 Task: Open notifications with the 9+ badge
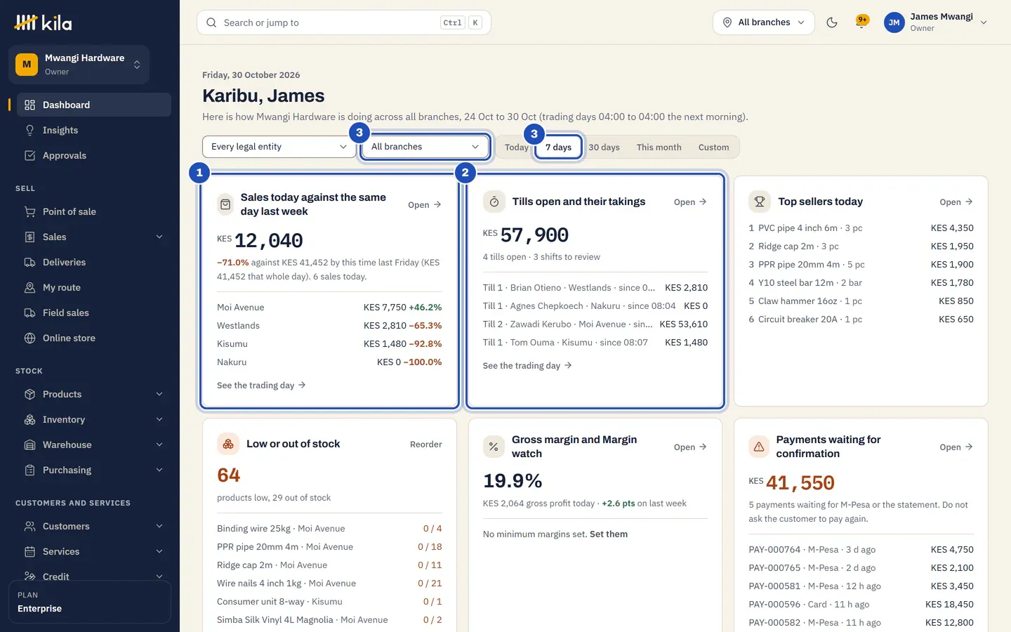861,22
